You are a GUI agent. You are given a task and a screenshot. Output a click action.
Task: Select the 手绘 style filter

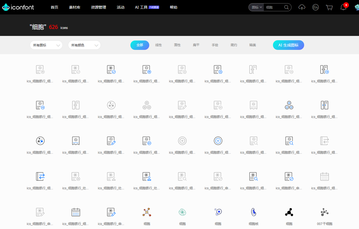click(x=215, y=45)
